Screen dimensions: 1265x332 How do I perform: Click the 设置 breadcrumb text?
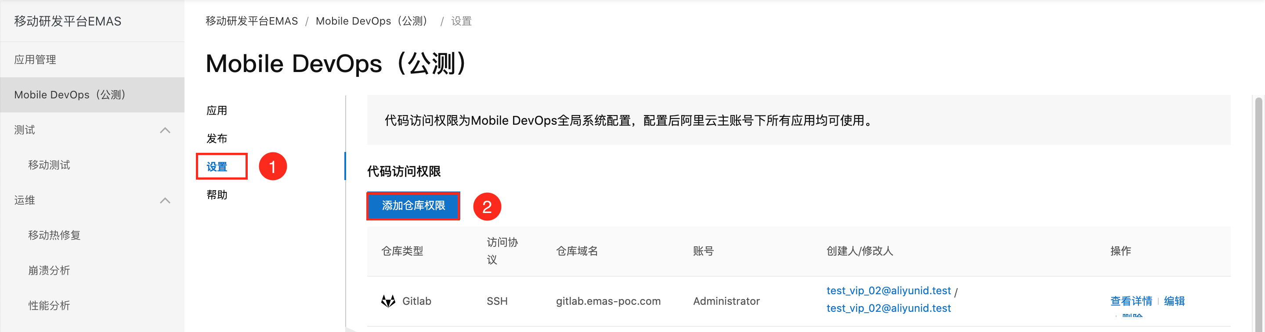(461, 21)
